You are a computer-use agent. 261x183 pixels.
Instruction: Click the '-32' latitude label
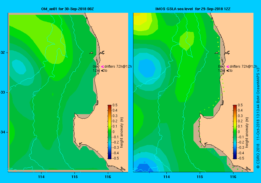click(3, 53)
